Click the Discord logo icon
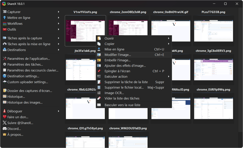Image resolution: width=243 pixels, height=148 pixels. [5, 129]
